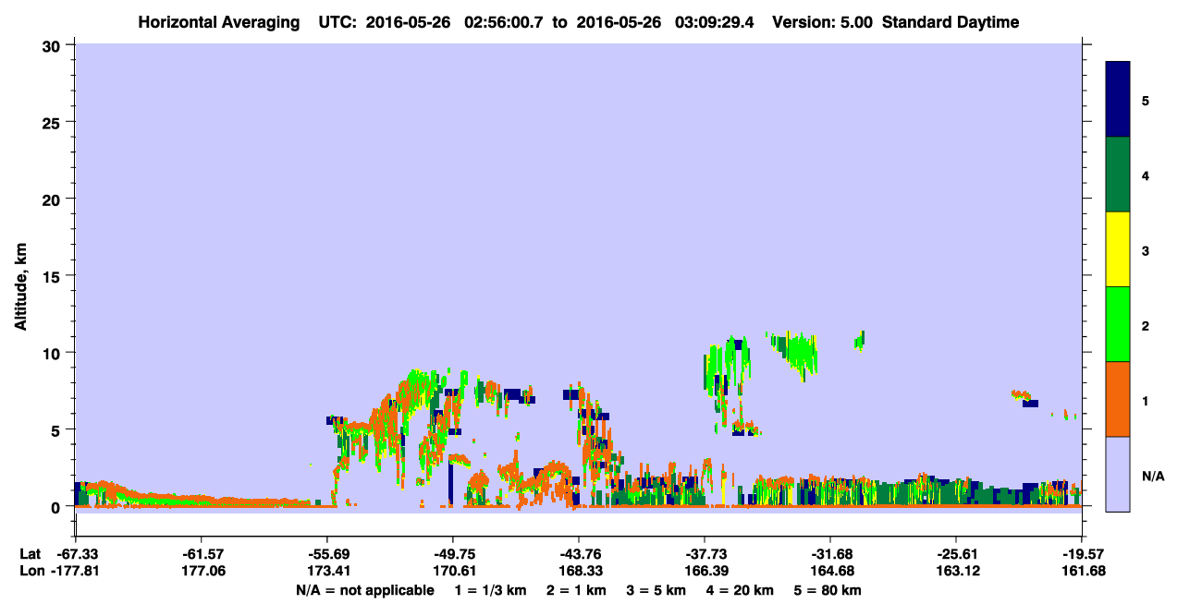Click the latitude value -61.57

(x=203, y=554)
